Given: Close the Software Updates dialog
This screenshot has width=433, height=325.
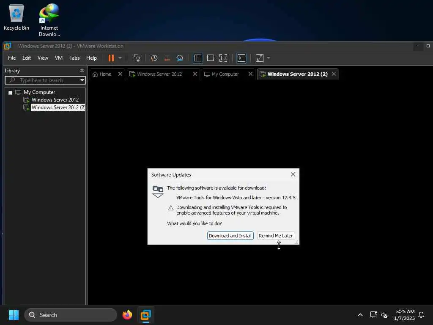Looking at the screenshot, I should click(293, 174).
